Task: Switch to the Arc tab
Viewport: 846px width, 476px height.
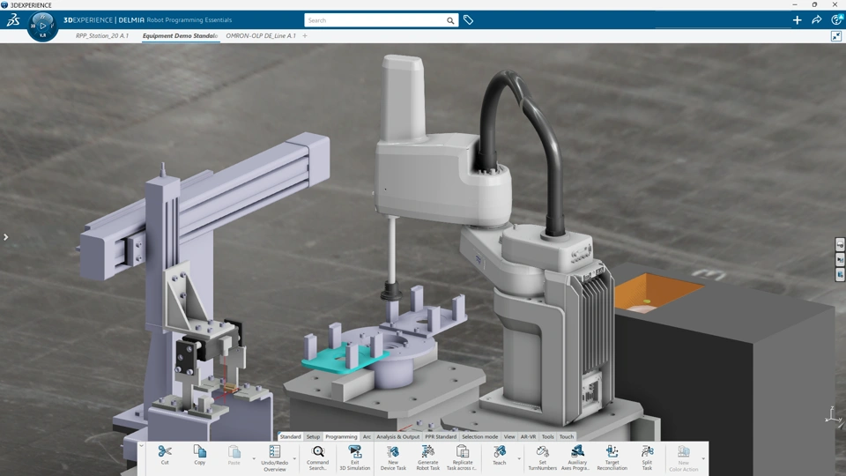Action: coord(367,436)
